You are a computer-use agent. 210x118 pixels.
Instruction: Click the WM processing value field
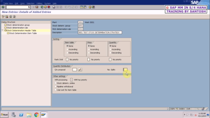(72, 80)
